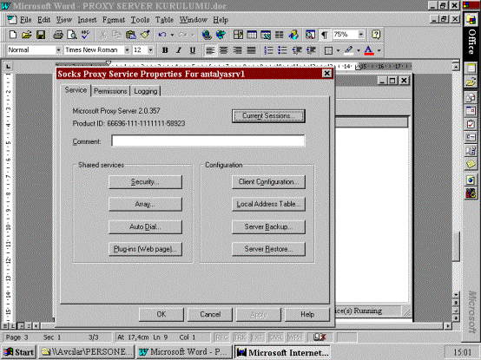Image resolution: width=481 pixels, height=360 pixels.
Task: Open the Columns layout icon
Action: (x=280, y=35)
